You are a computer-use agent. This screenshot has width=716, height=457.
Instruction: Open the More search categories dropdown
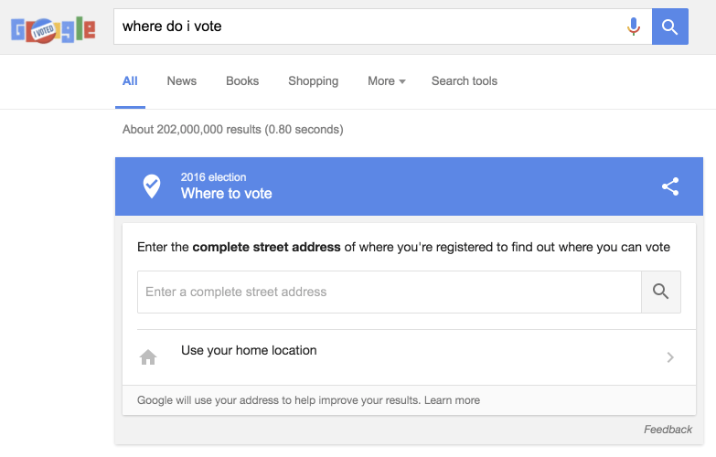[x=387, y=81]
